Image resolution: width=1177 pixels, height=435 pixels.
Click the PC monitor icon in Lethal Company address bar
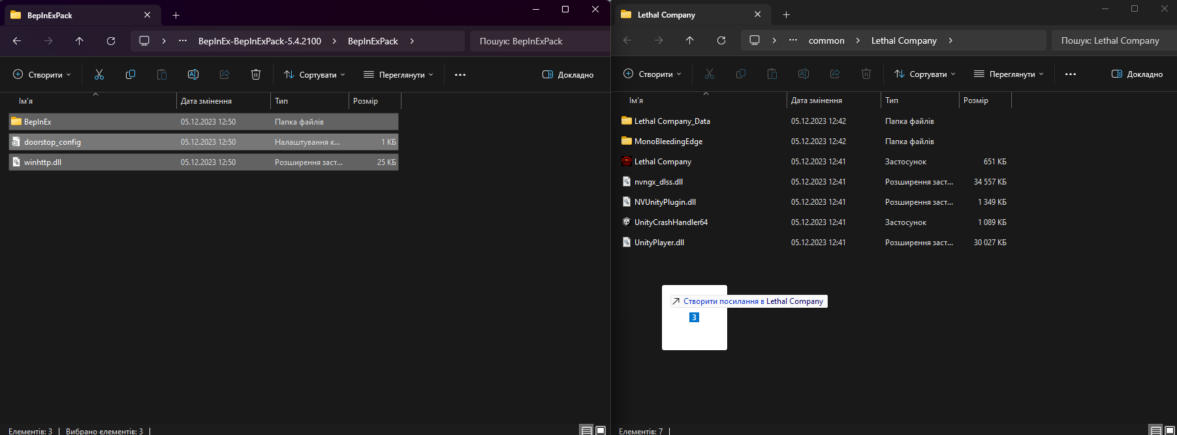pos(755,40)
